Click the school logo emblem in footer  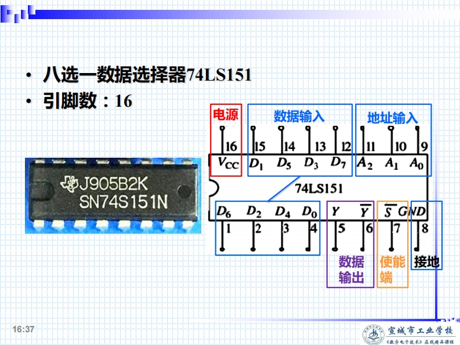pyautogui.click(x=371, y=335)
